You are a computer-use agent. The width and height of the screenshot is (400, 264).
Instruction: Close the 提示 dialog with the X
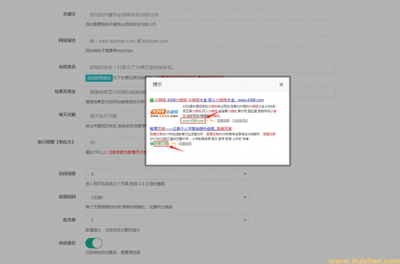click(281, 85)
